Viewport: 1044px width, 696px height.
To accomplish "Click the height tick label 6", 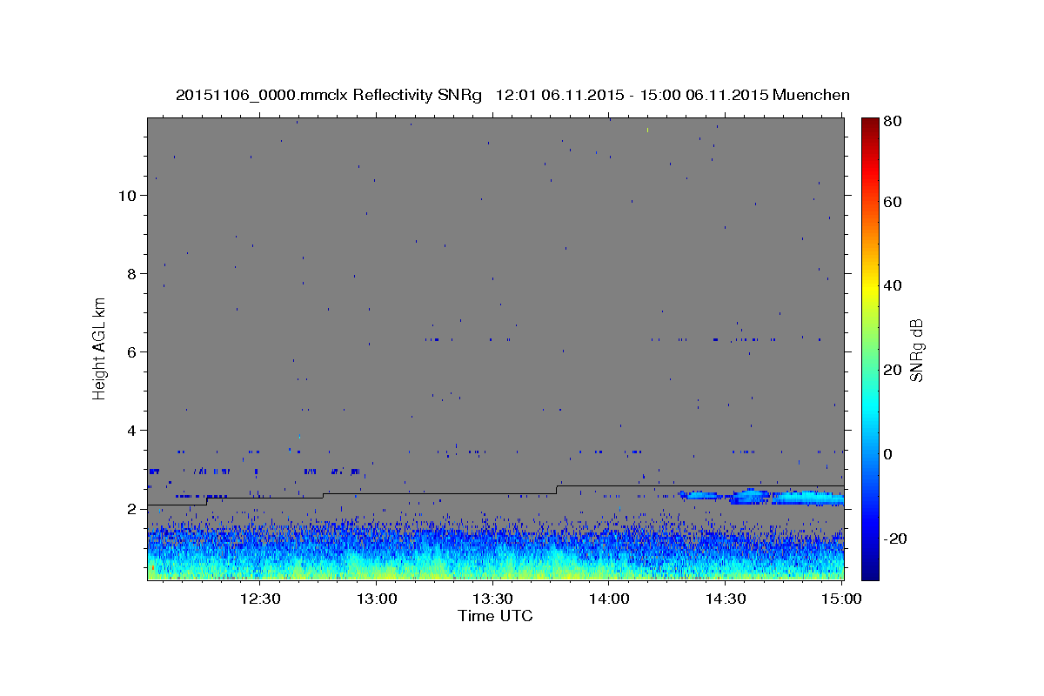I will pyautogui.click(x=131, y=352).
